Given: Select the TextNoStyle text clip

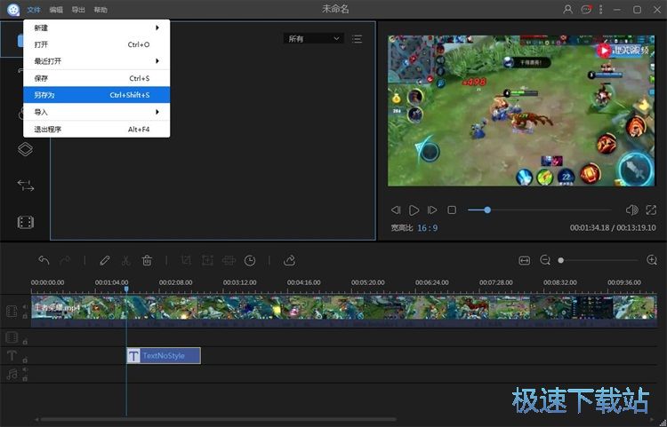Looking at the screenshot, I should tap(164, 356).
